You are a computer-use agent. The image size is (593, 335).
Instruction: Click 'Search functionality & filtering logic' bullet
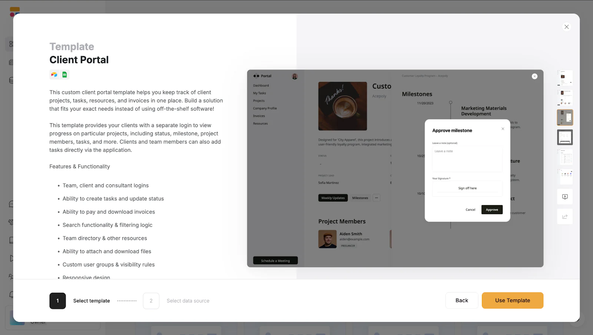pyautogui.click(x=107, y=225)
